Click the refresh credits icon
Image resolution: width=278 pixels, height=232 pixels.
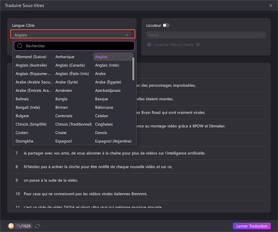(x=38, y=226)
